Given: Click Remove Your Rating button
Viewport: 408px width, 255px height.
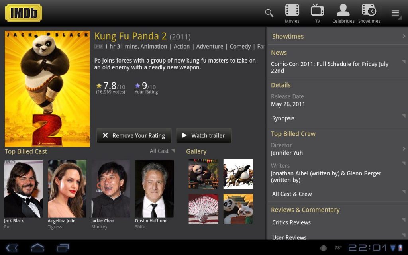Looking at the screenshot, I should tap(134, 135).
